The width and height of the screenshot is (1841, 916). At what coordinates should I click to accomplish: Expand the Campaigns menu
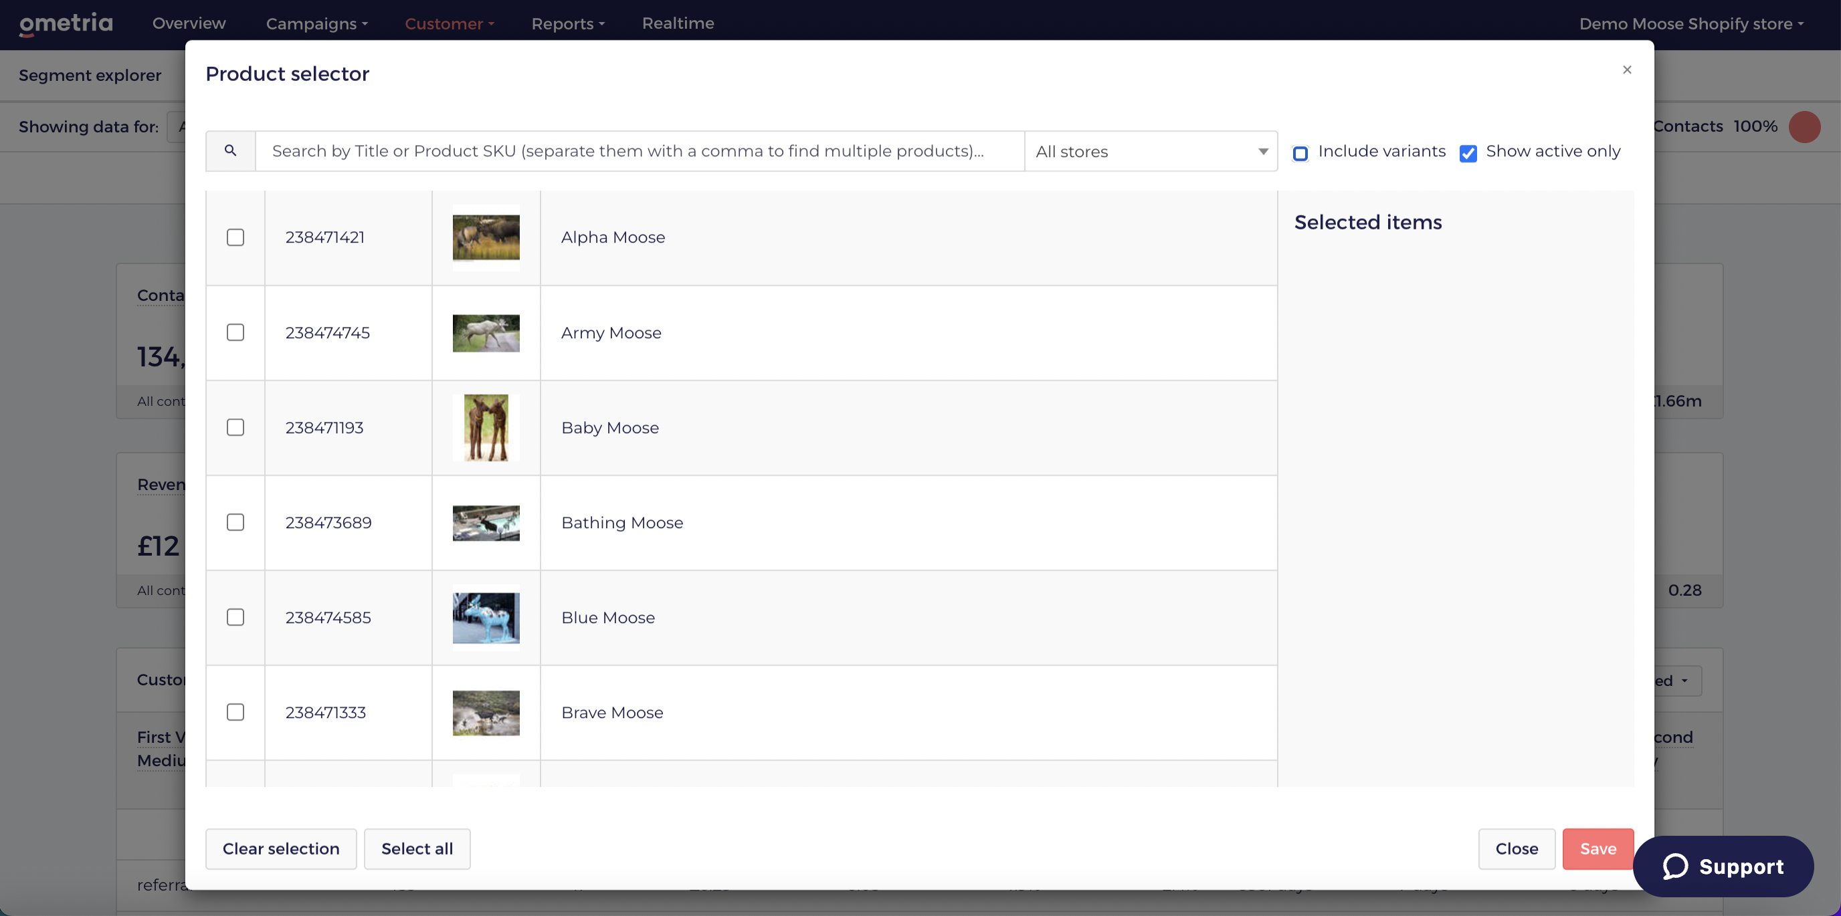pyautogui.click(x=316, y=23)
